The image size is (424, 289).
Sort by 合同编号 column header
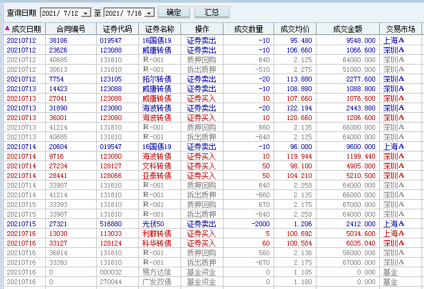coord(71,29)
